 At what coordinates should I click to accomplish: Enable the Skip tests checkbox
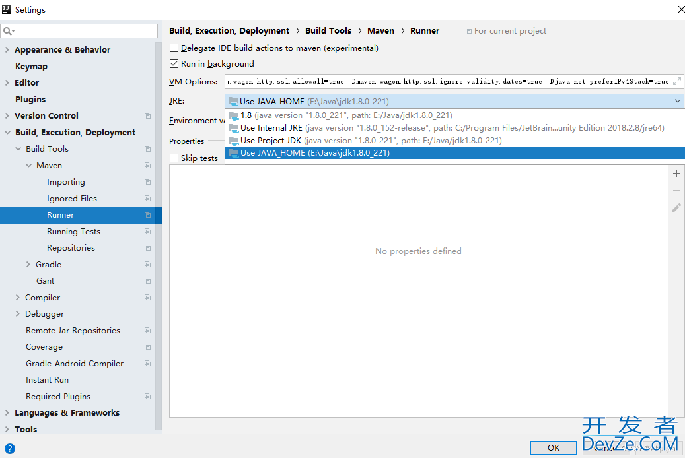(x=174, y=158)
